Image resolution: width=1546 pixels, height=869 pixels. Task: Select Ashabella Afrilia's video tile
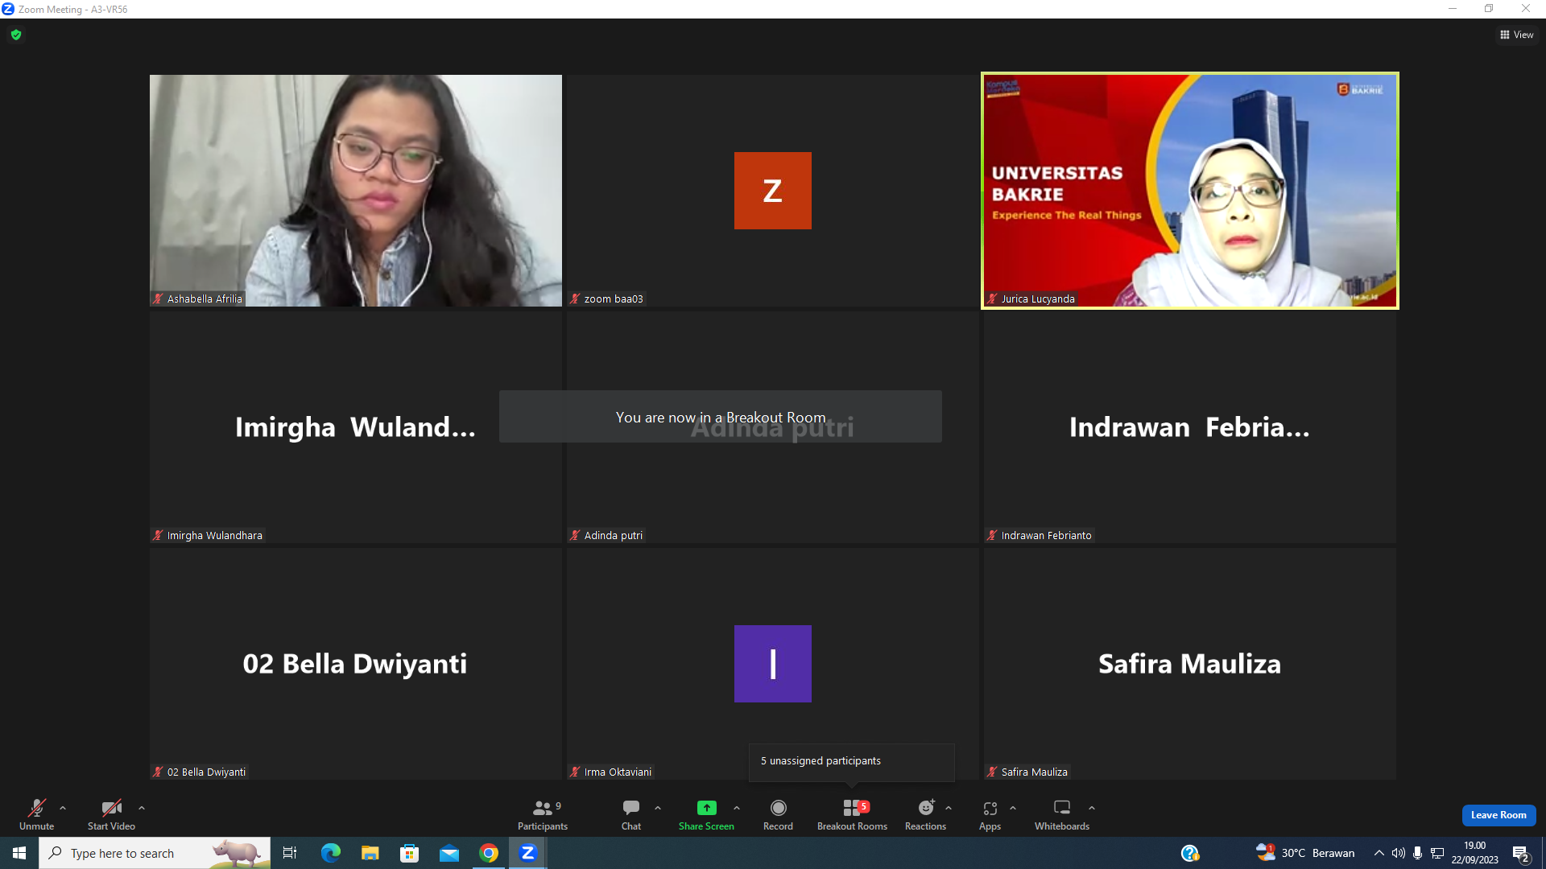(356, 191)
